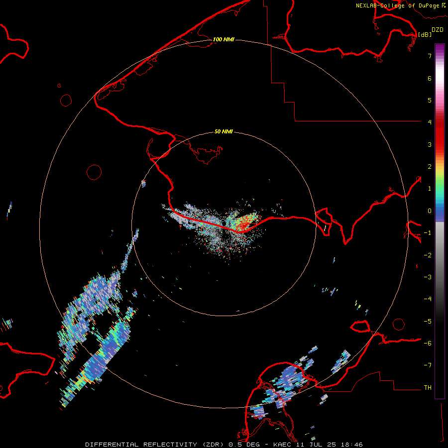Click the 3 dB red section of the color scale
Image resolution: width=448 pixels, height=448 pixels.
(x=440, y=144)
